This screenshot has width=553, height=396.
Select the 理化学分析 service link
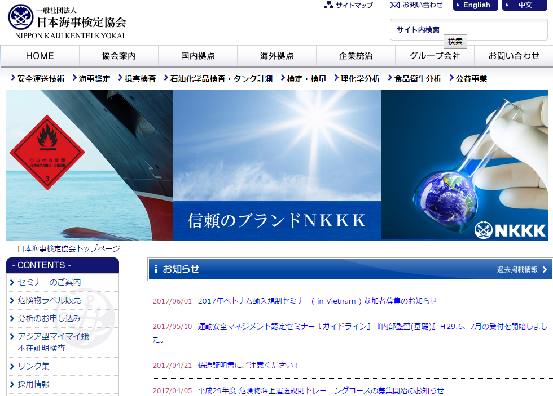pos(360,78)
